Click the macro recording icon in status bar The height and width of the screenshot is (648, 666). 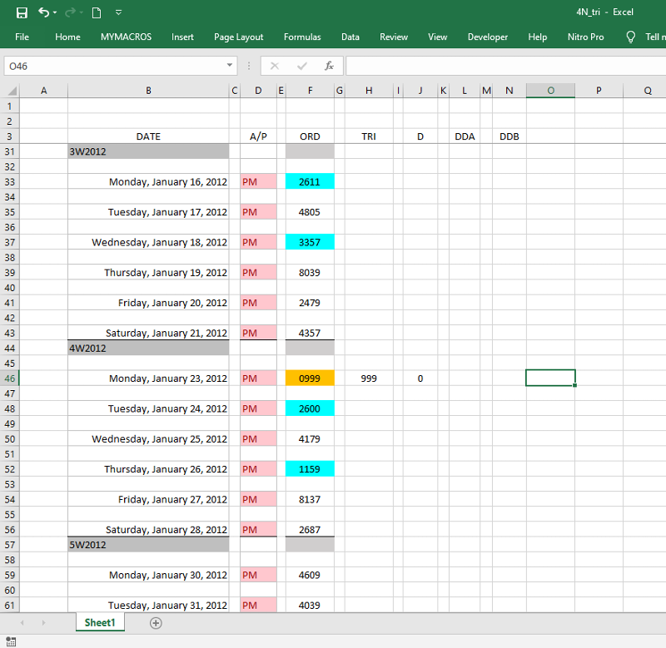[10, 641]
